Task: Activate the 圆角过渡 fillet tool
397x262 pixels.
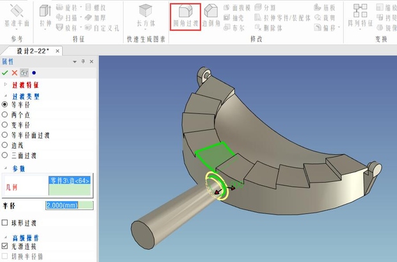Action: tap(186, 17)
